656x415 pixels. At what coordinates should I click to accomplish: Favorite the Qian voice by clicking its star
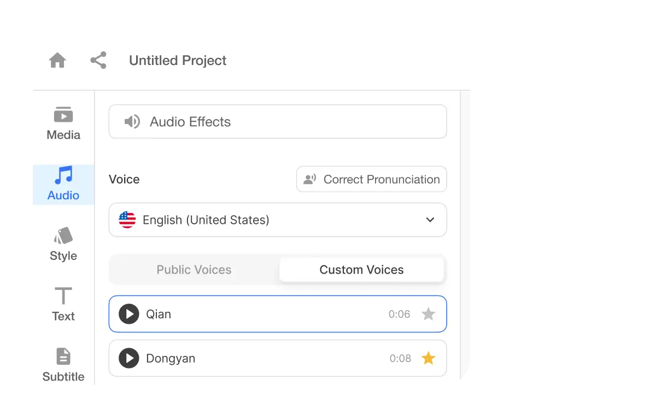pyautogui.click(x=429, y=313)
